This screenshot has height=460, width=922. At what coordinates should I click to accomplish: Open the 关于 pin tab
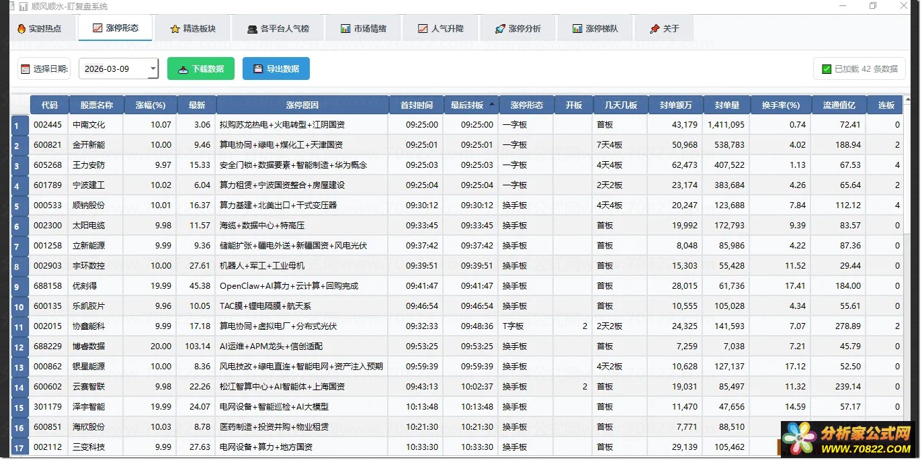(x=664, y=29)
